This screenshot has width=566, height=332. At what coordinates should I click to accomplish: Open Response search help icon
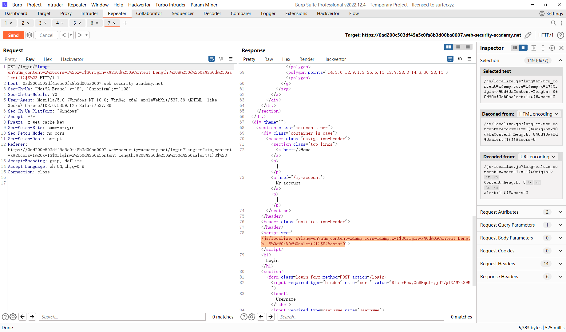click(244, 317)
